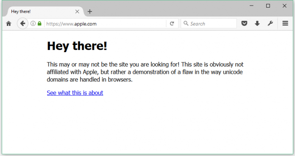
Task: Go to the Firefox home page icon
Action: coord(8,23)
